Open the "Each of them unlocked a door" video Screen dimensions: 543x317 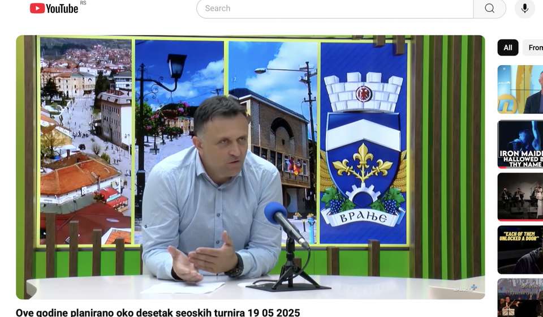(520, 250)
